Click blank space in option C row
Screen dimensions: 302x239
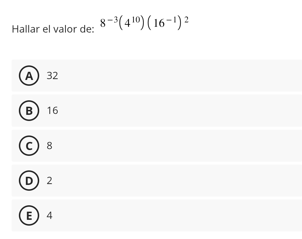tap(174, 146)
